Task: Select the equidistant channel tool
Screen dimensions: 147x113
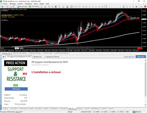Action: (x=123, y=7)
